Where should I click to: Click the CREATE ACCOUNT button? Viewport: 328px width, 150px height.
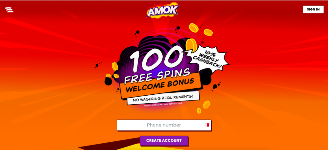(164, 141)
